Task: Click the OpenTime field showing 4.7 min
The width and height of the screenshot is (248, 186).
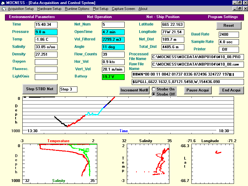Action: click(x=113, y=32)
